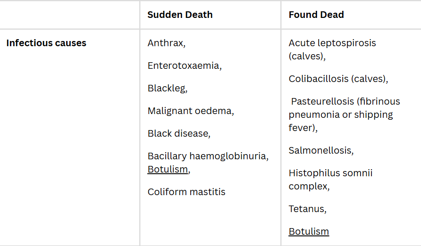Click the Histophilus somnii text

pyautogui.click(x=330, y=173)
